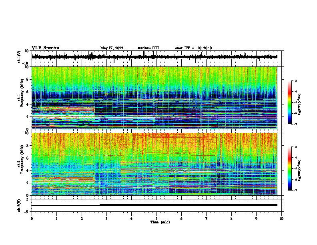Click time axis tick label "4"
Screen dimensions: 317x245
tap(132, 219)
